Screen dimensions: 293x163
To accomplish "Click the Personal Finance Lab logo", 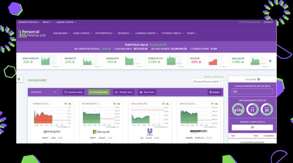I will pos(32,33).
